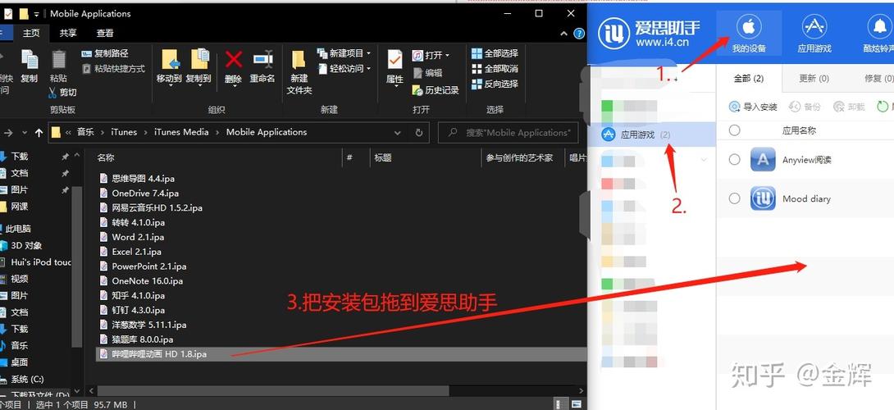The height and width of the screenshot is (410, 894).
Task: Click the Anyview阅读 app icon
Action: (762, 160)
